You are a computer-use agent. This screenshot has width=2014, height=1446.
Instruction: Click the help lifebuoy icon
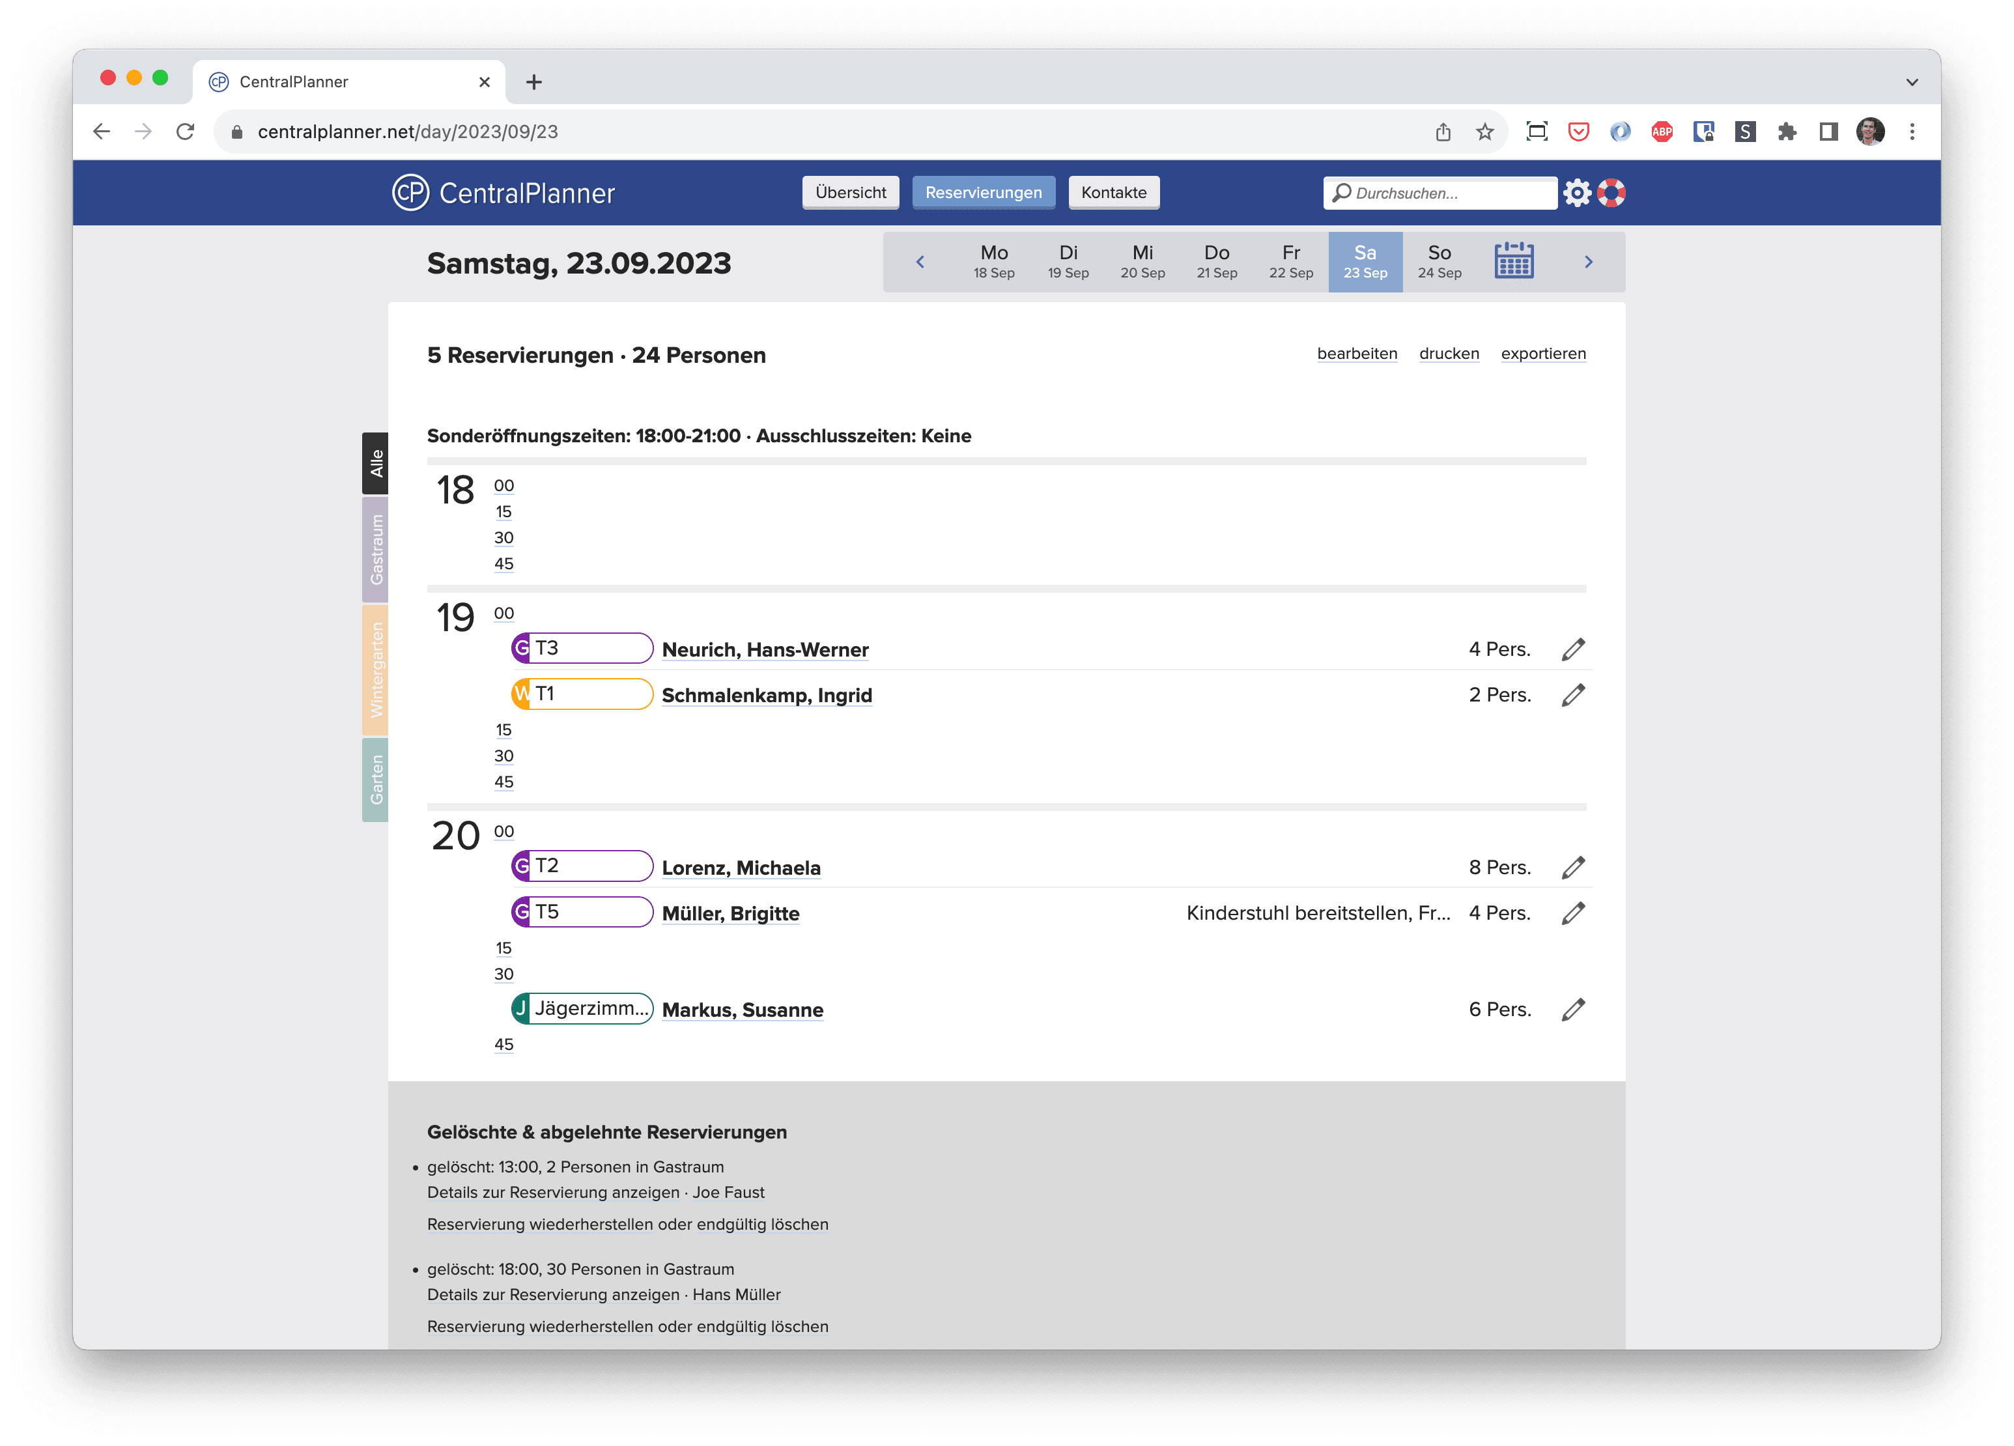(1611, 193)
